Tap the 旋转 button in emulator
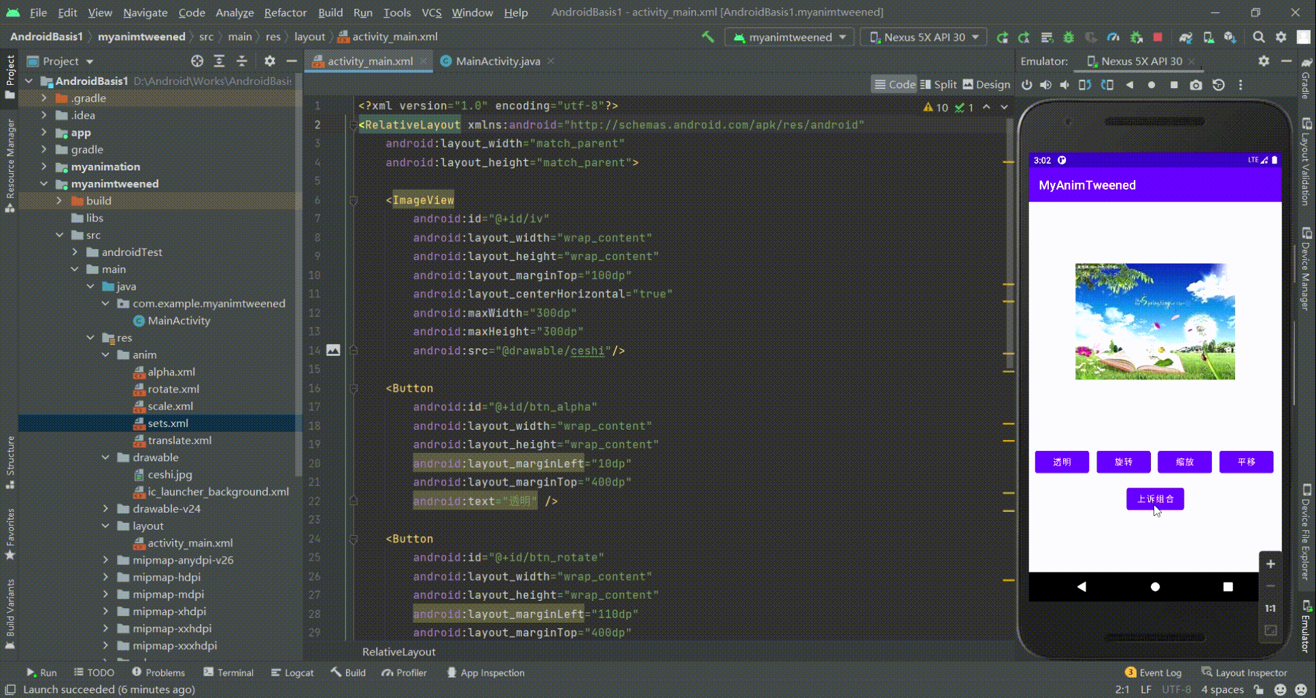Viewport: 1316px width, 698px height. pos(1123,462)
